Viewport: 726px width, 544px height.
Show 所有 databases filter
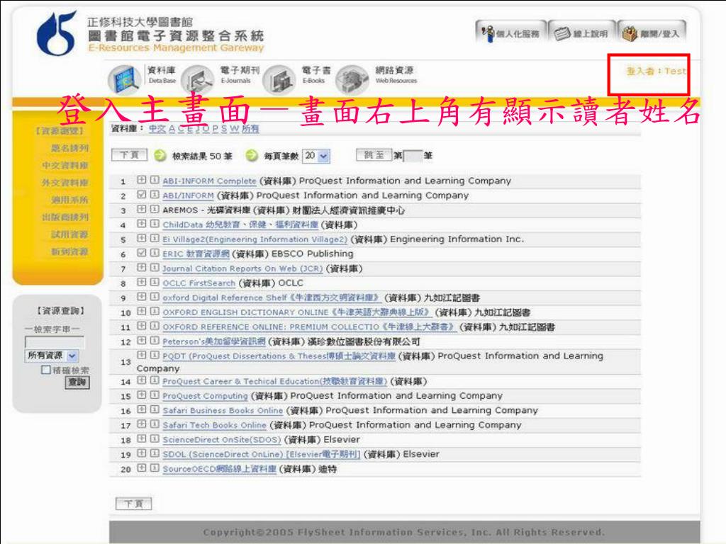coord(250,129)
